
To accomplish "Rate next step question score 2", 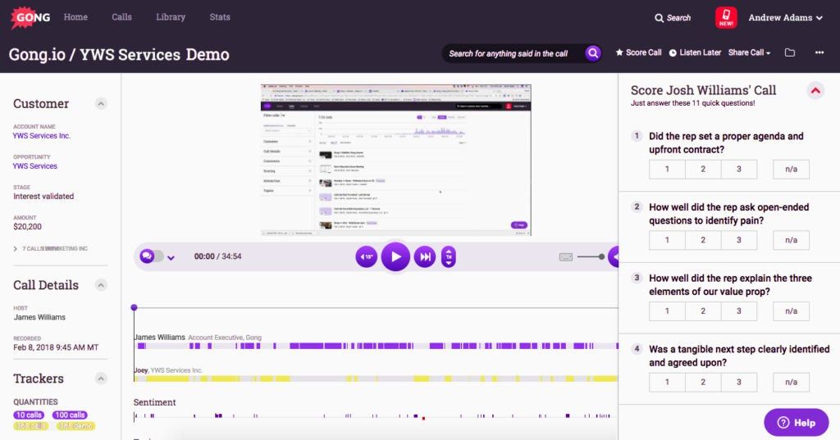I will click(703, 382).
